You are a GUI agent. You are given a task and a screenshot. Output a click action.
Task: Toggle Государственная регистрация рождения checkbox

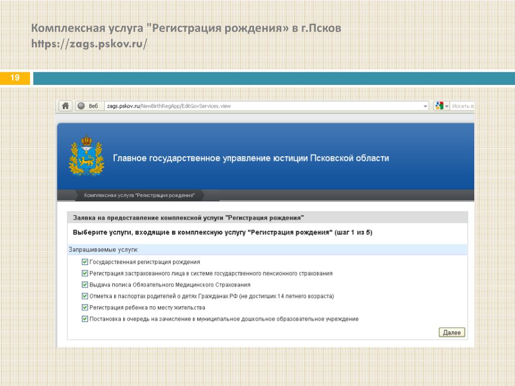point(84,261)
